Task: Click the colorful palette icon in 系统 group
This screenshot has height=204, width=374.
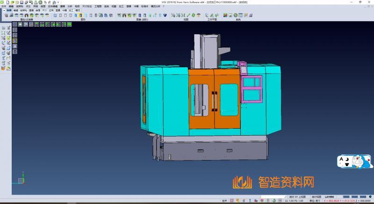Action: [226, 15]
